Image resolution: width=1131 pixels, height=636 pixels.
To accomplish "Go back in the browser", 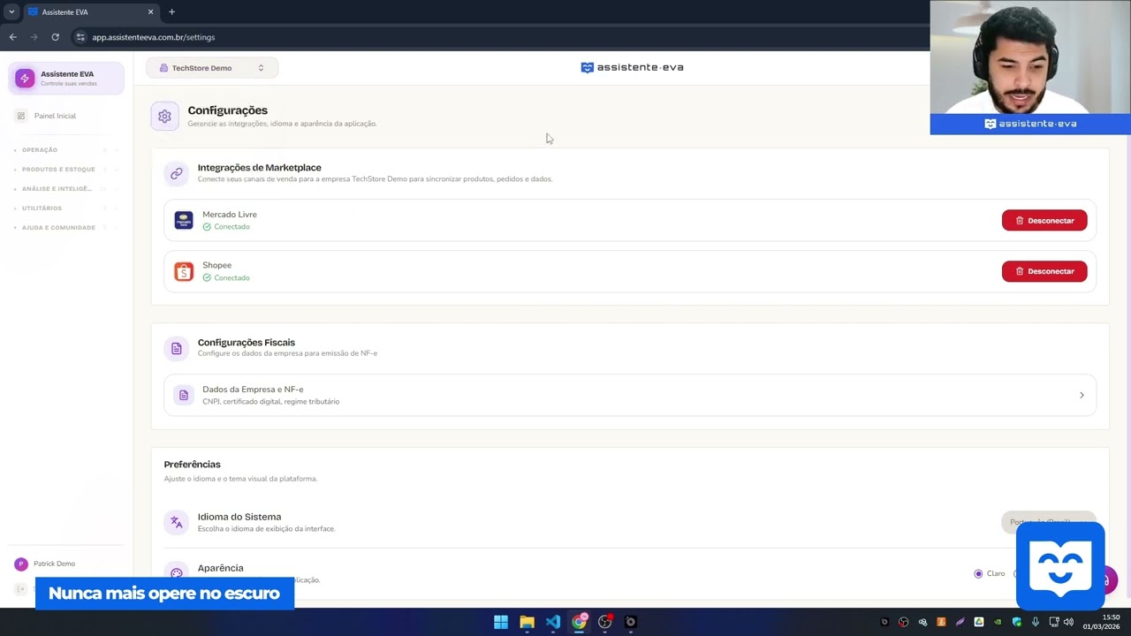I will point(12,37).
